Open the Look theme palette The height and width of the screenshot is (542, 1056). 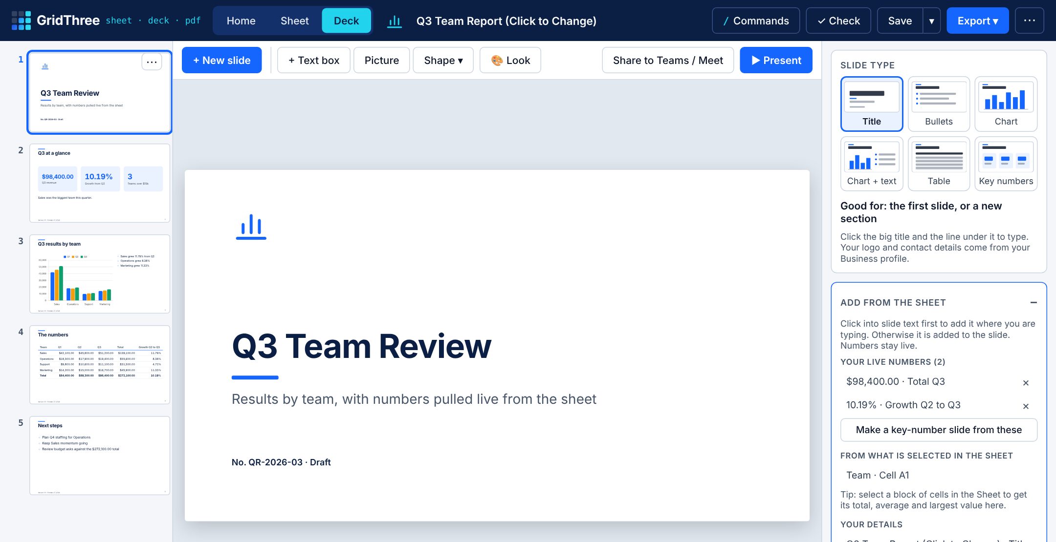510,60
